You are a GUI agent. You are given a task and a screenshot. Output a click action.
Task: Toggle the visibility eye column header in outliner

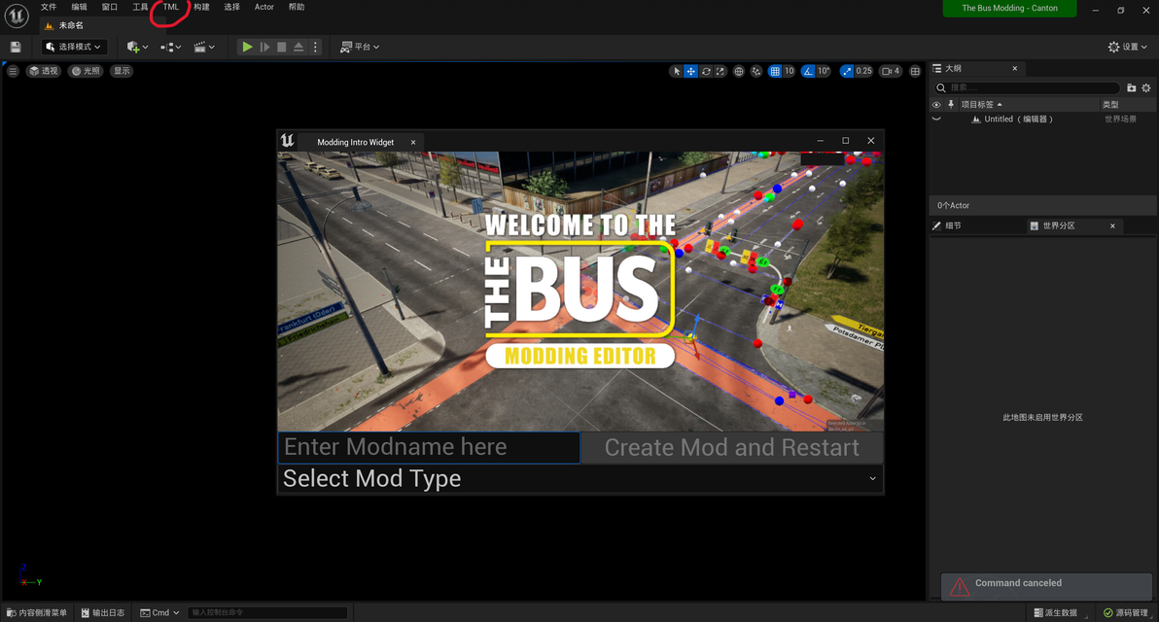[936, 104]
